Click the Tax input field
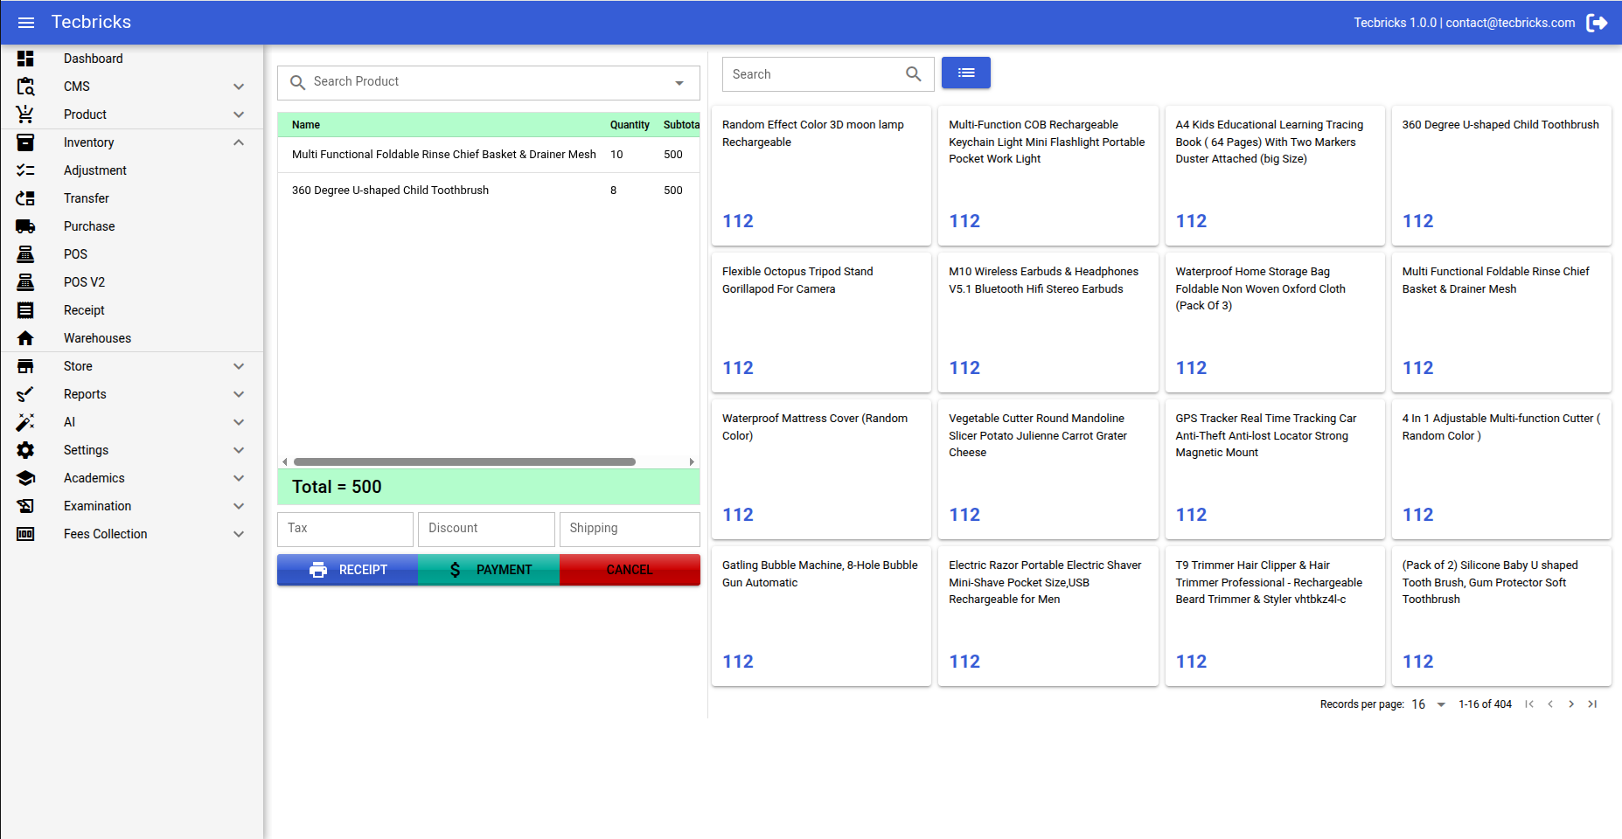This screenshot has height=839, width=1622. point(345,530)
